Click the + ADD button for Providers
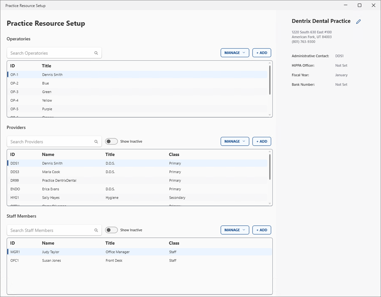The width and height of the screenshot is (381, 297). 261,141
